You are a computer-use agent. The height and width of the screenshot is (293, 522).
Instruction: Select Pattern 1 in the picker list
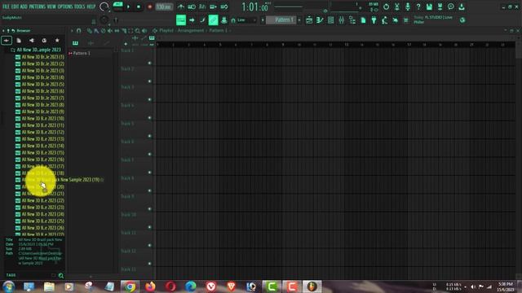coord(82,53)
